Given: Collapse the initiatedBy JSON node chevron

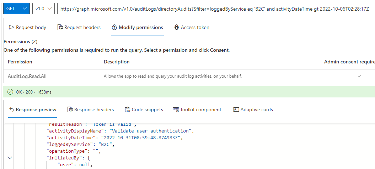Looking at the screenshot, I should pos(10,158).
